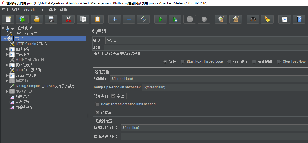308x143 pixels.
Task: Click the Ramp-Up Period input field
Action: point(225,87)
